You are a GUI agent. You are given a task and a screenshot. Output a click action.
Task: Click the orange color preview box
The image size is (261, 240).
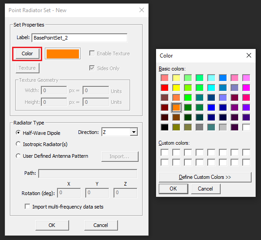pyautogui.click(x=63, y=53)
